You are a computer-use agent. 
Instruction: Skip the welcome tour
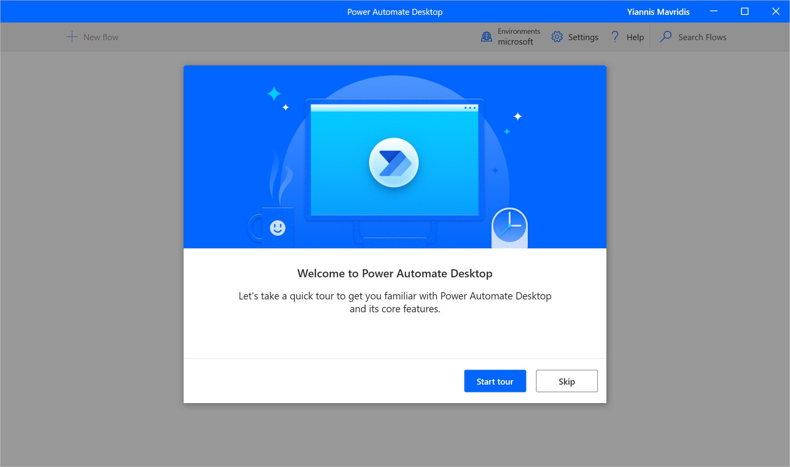tap(567, 381)
